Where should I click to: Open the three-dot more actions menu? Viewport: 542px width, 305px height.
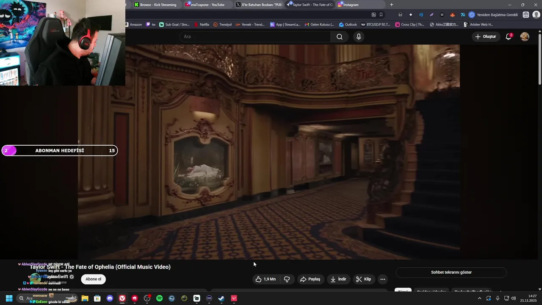[382, 279]
